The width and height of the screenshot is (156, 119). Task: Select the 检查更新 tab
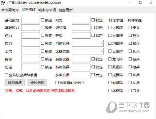click(65, 10)
